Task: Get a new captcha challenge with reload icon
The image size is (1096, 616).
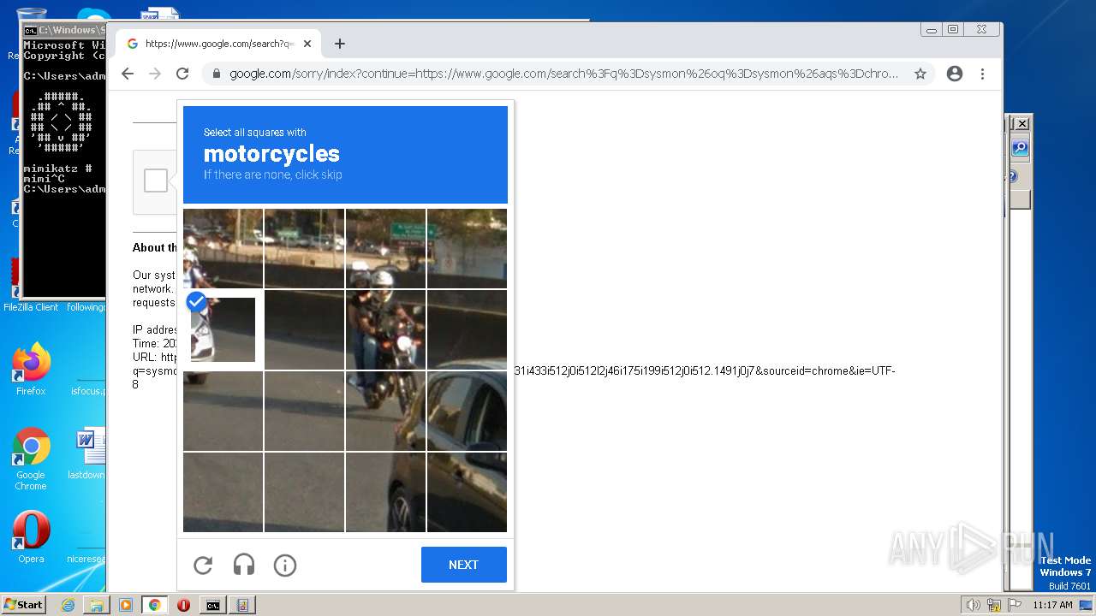Action: pyautogui.click(x=203, y=565)
